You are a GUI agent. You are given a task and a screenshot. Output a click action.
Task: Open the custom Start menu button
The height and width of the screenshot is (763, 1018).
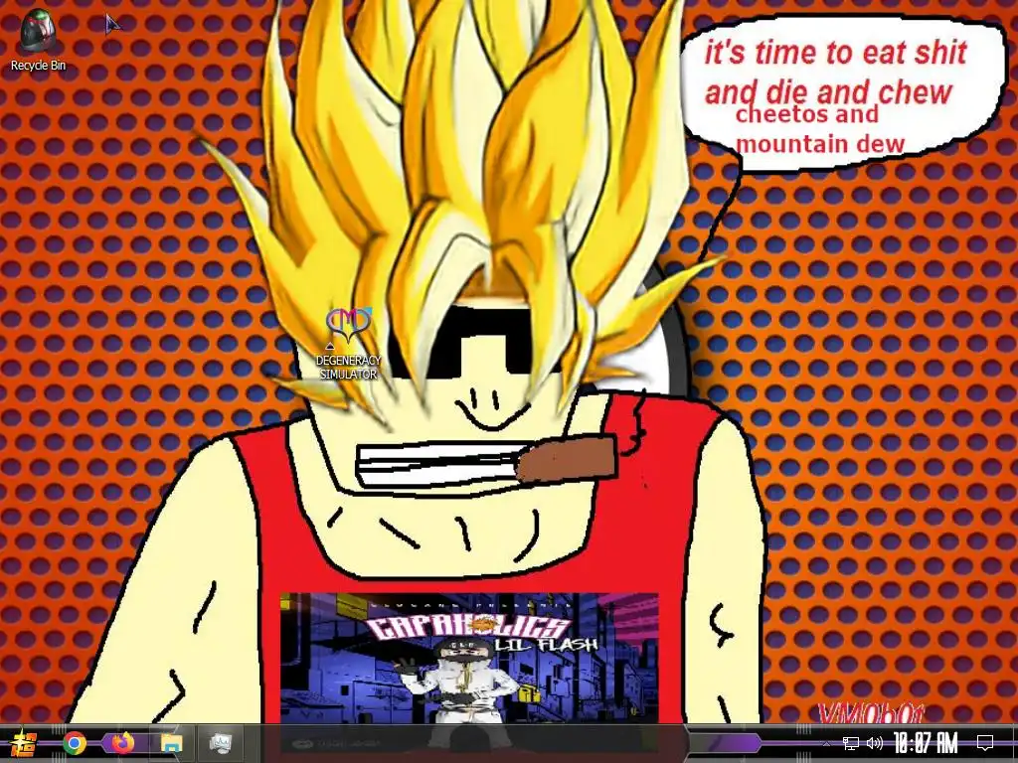[24, 743]
